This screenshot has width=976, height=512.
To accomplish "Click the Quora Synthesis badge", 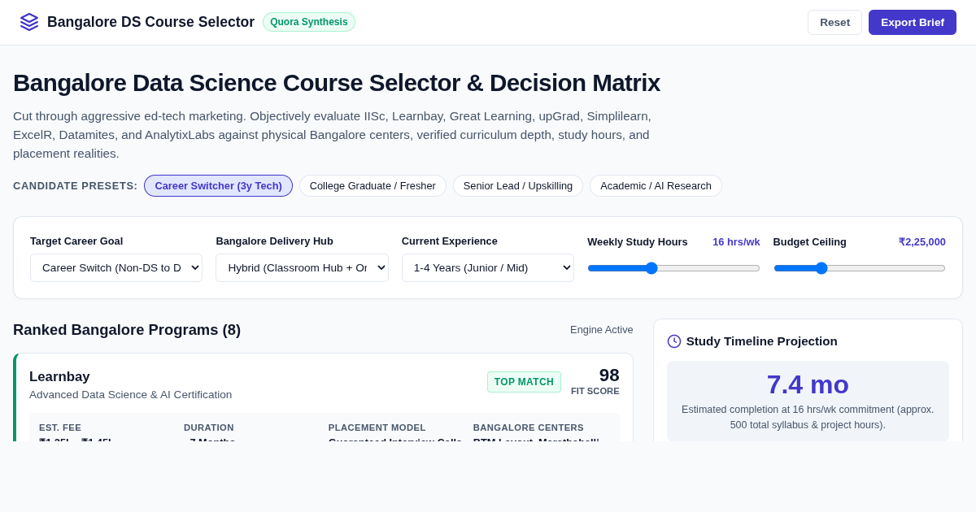I will click(x=309, y=22).
